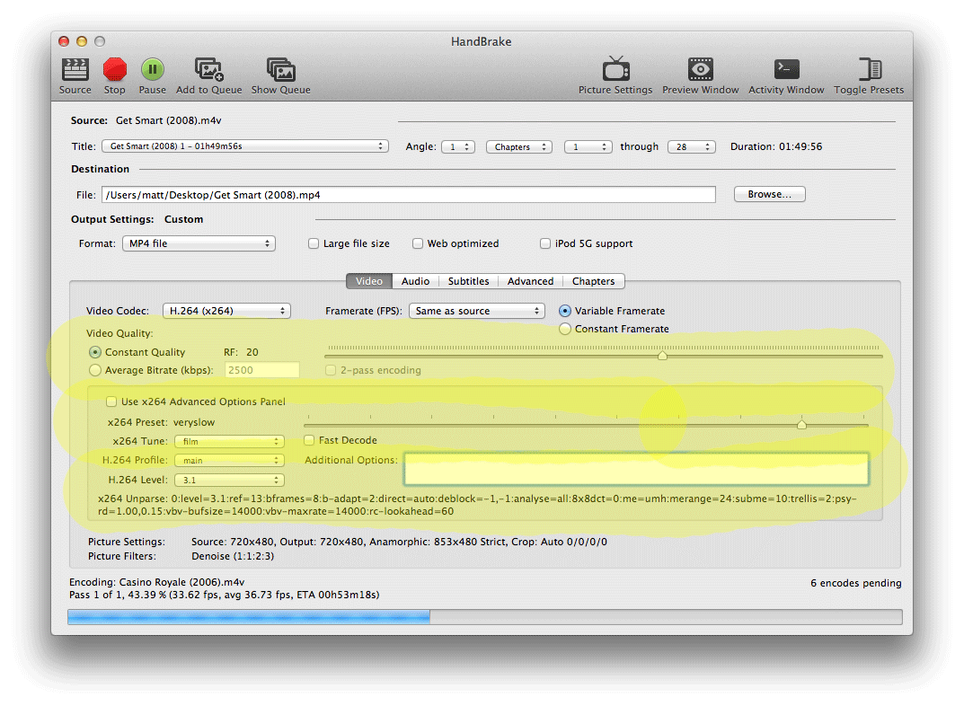
Task: Open the H.264 Level dropdown
Action: coord(229,480)
